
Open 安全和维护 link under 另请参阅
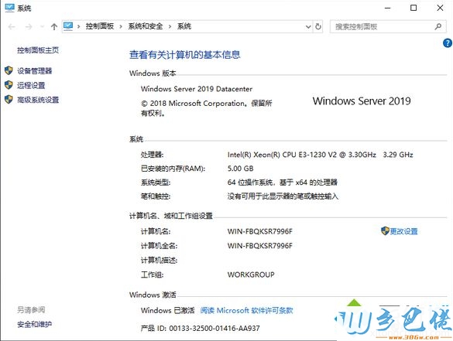point(34,324)
